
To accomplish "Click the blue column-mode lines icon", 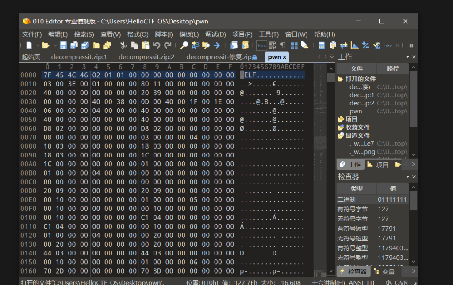I will [294, 45].
